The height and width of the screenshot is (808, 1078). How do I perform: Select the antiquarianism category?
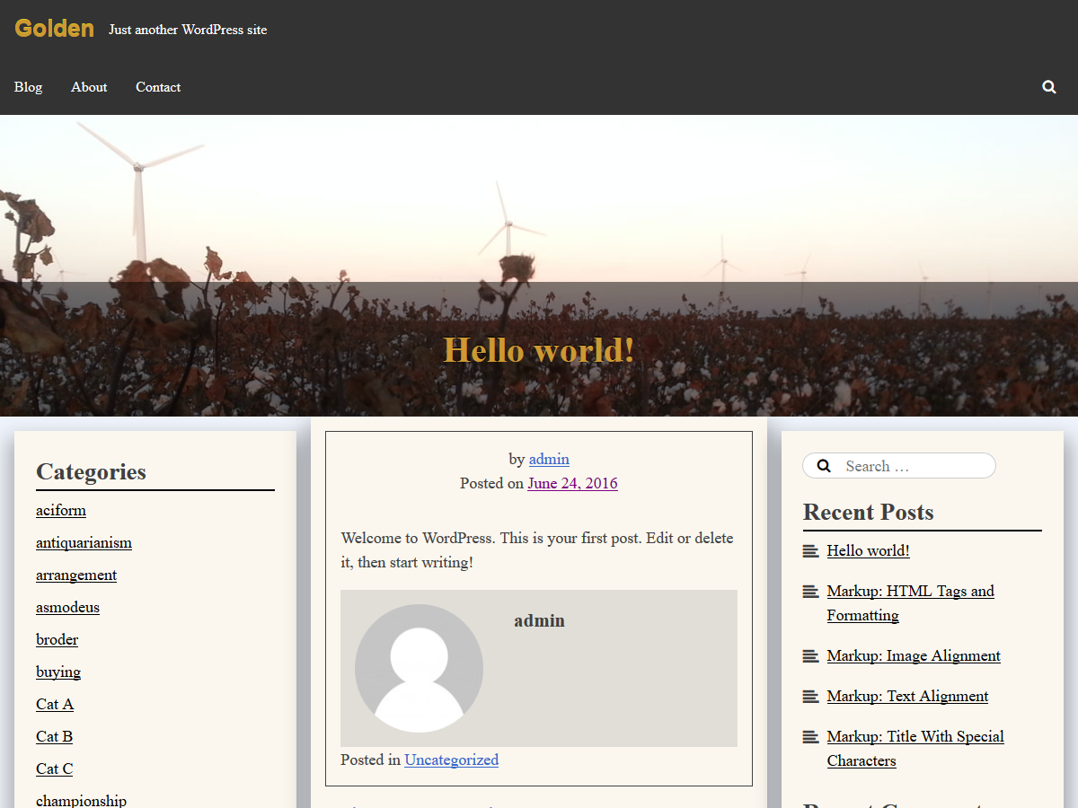pos(84,542)
